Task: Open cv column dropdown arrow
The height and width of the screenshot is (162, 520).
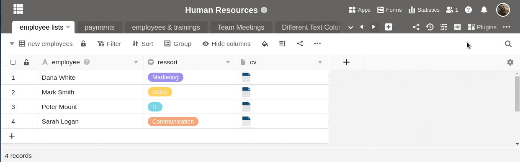Action: coord(320,62)
